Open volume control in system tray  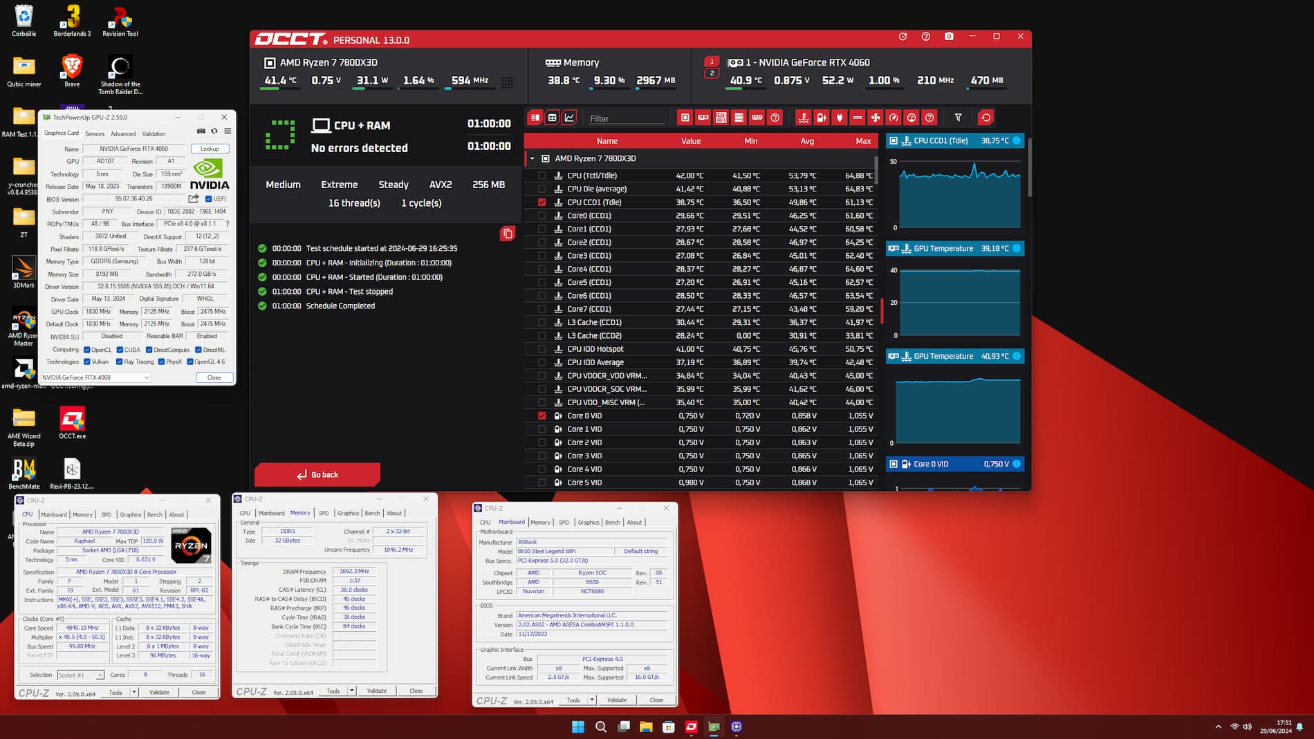pos(1247,727)
